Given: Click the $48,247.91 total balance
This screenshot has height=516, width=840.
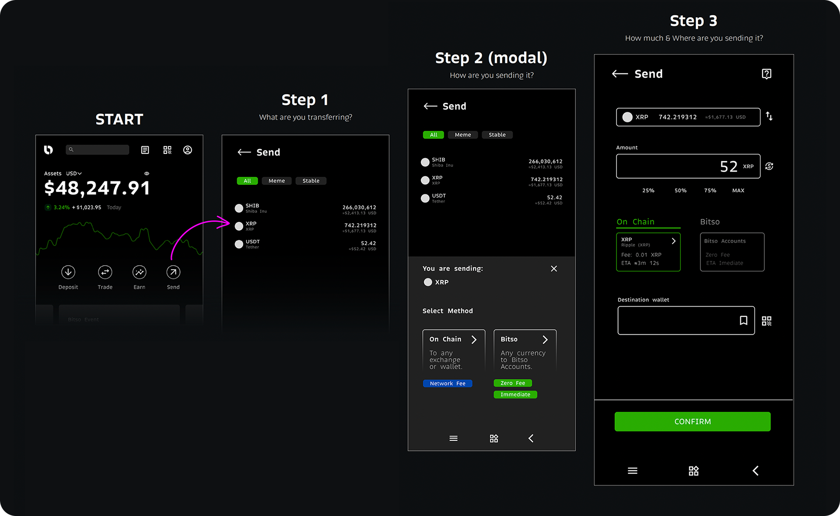Looking at the screenshot, I should [x=97, y=188].
